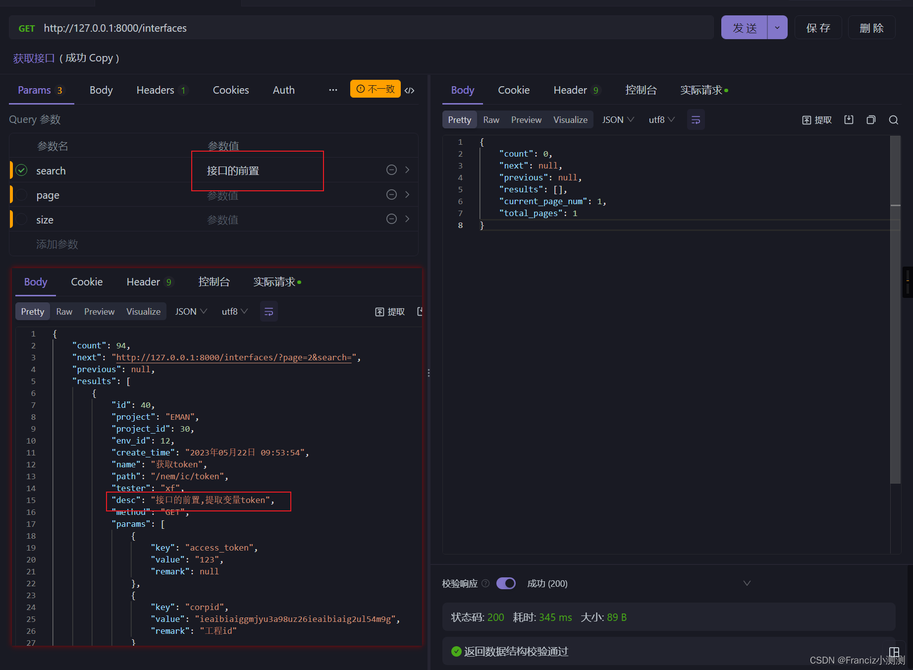The image size is (913, 670).
Task: Open the Cookie tab in the right panel
Action: pyautogui.click(x=514, y=90)
